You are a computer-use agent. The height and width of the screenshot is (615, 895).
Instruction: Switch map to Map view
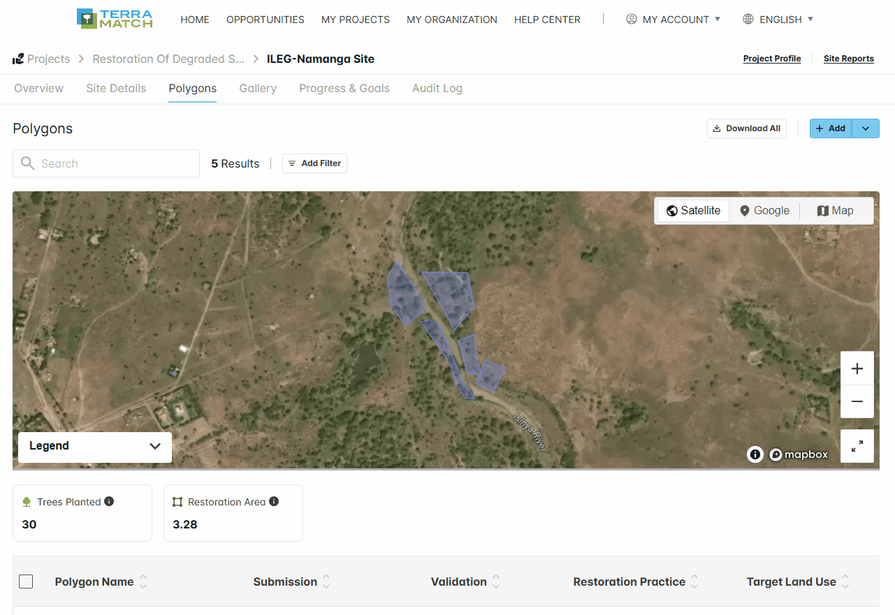836,211
